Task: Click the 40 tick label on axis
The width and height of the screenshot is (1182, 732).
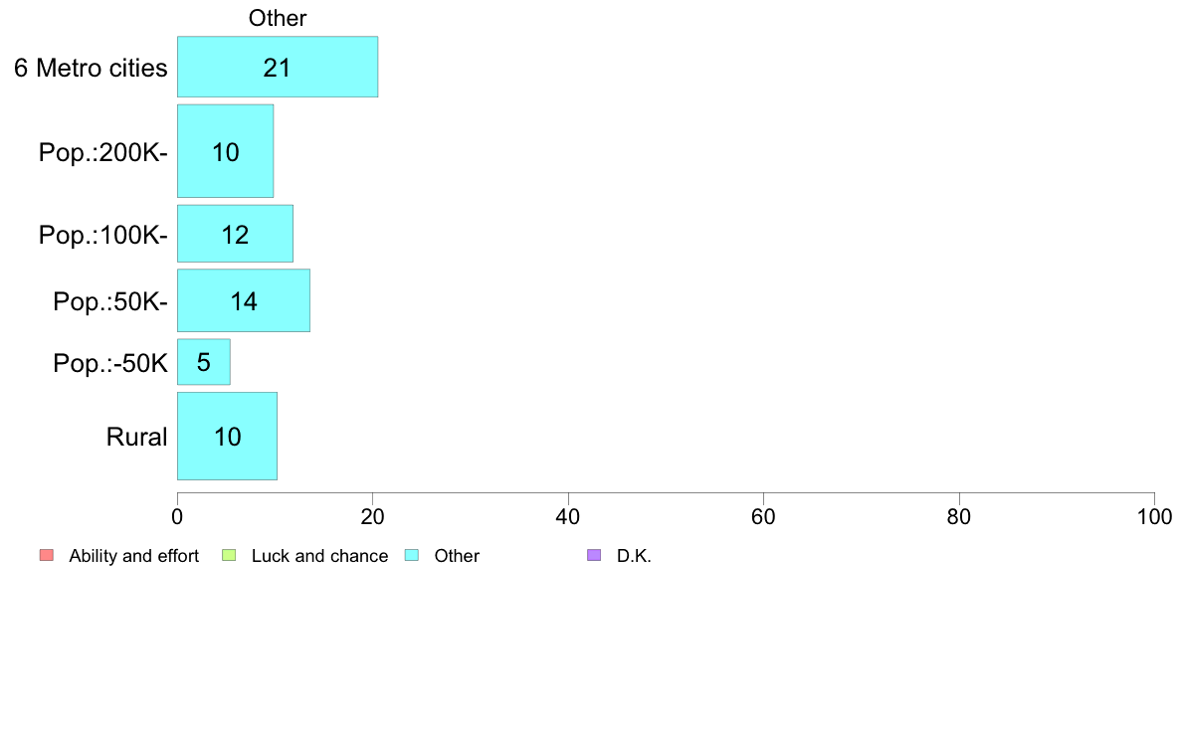Action: coord(568,516)
